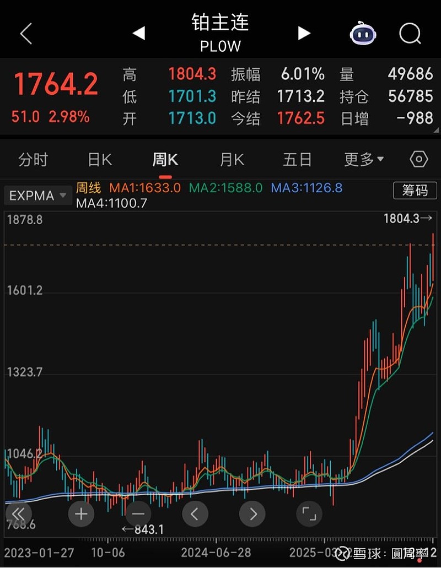This screenshot has width=441, height=568.
Task: Open the 月K monthly view
Action: click(230, 159)
